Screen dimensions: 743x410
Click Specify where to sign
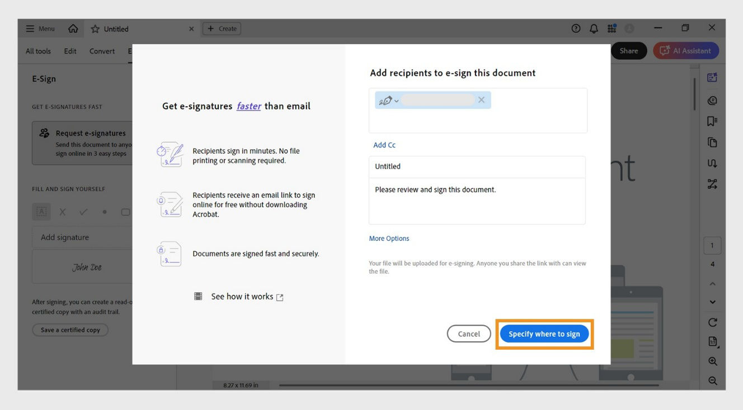click(x=544, y=333)
